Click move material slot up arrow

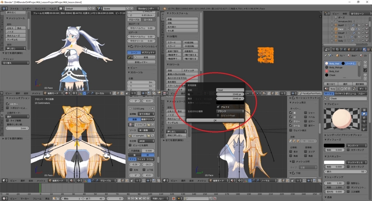[x=365, y=75]
